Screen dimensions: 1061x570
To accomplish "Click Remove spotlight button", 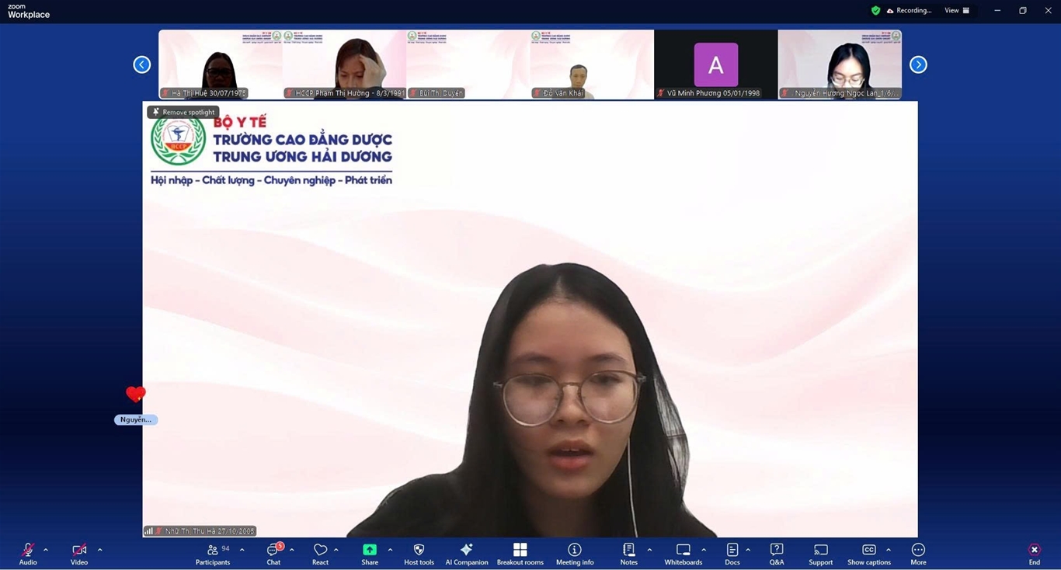I will (183, 112).
